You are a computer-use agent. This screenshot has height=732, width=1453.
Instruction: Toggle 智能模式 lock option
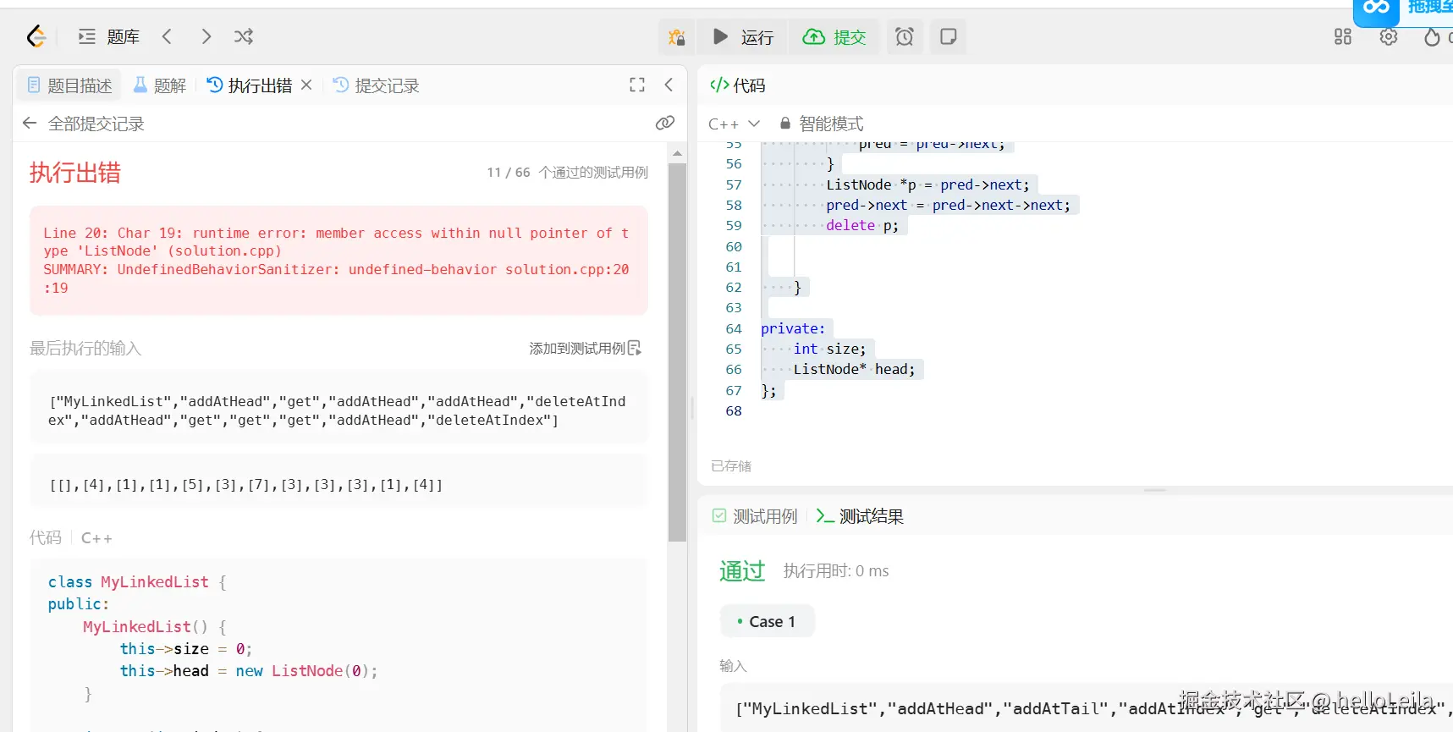(821, 124)
